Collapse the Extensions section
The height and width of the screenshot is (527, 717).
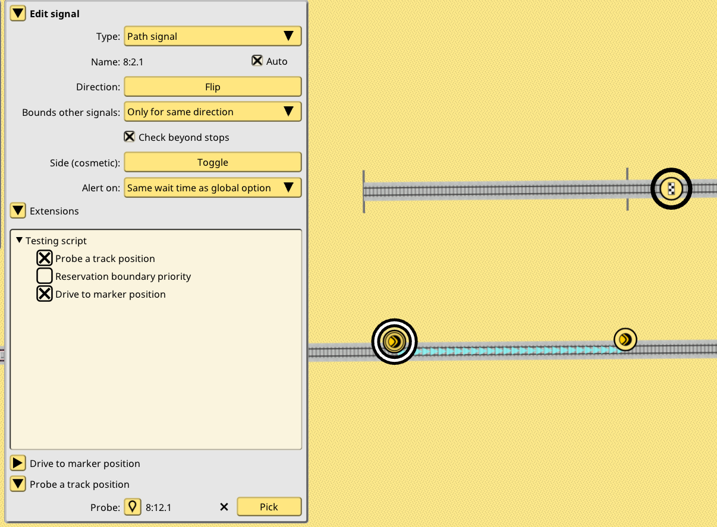(x=18, y=210)
